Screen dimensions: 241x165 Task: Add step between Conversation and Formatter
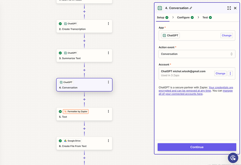pos(84,99)
